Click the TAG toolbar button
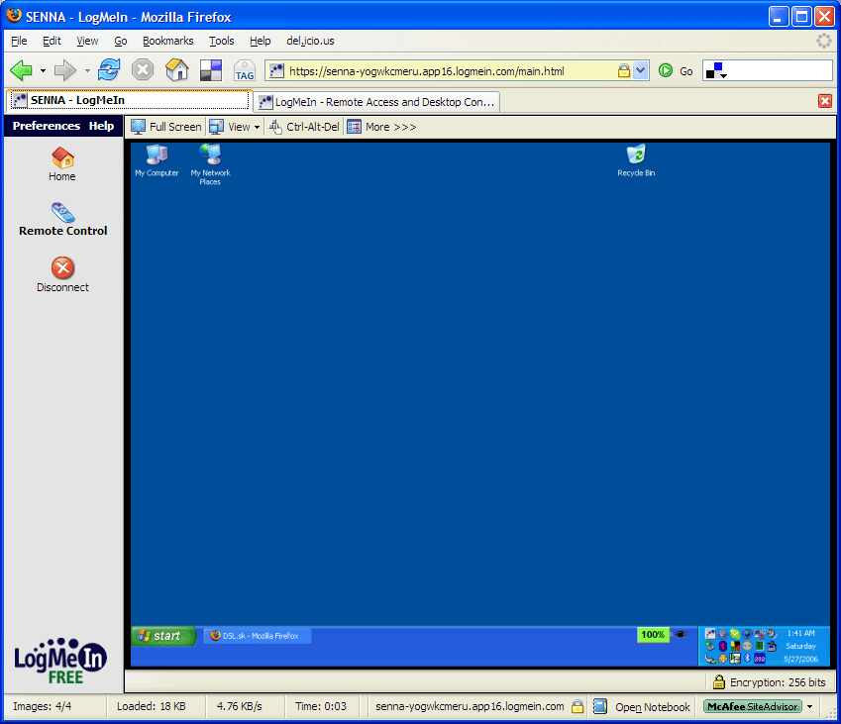Image resolution: width=841 pixels, height=724 pixels. [245, 70]
